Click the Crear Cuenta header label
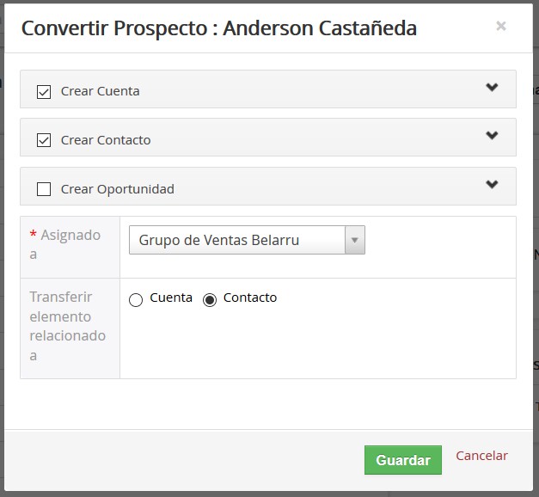The height and width of the screenshot is (497, 539). (x=100, y=91)
